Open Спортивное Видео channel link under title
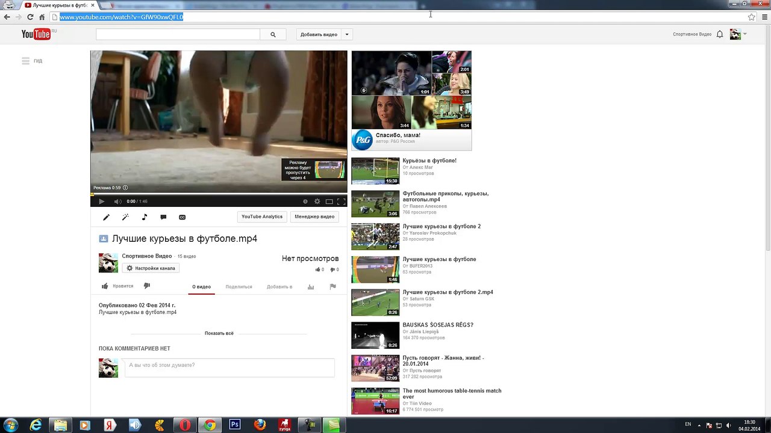Image resolution: width=771 pixels, height=433 pixels. pos(147,256)
